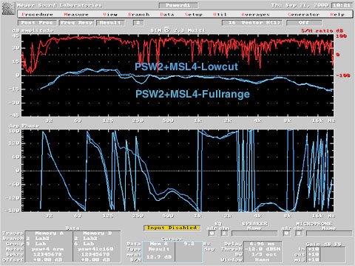Click the deg Phase axis label
The width and height of the screenshot is (355, 266).
[24, 126]
